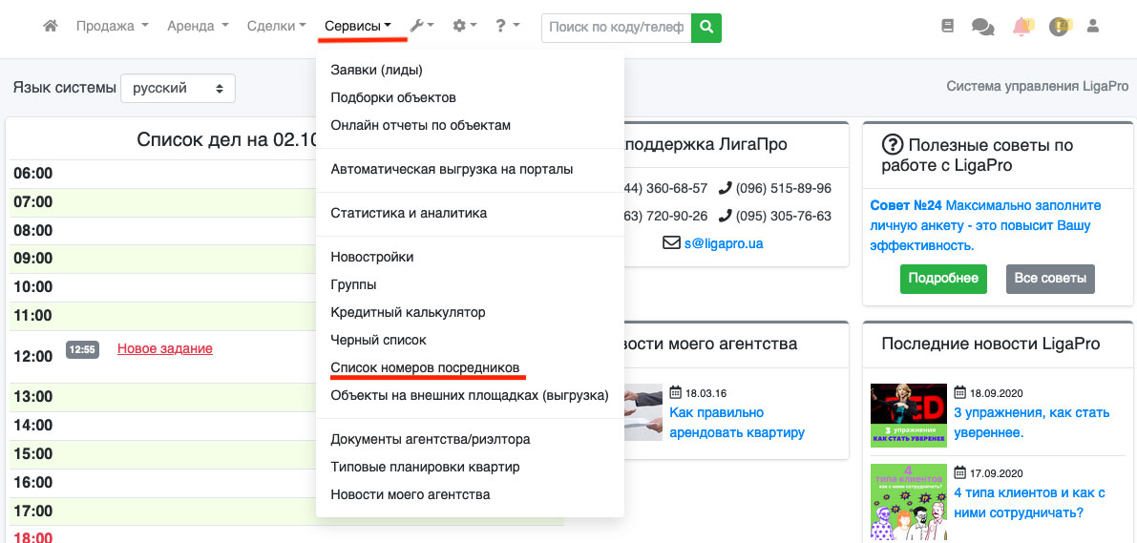This screenshot has height=543, width=1137.
Task: Open the question mark help dropdown
Action: (x=507, y=27)
